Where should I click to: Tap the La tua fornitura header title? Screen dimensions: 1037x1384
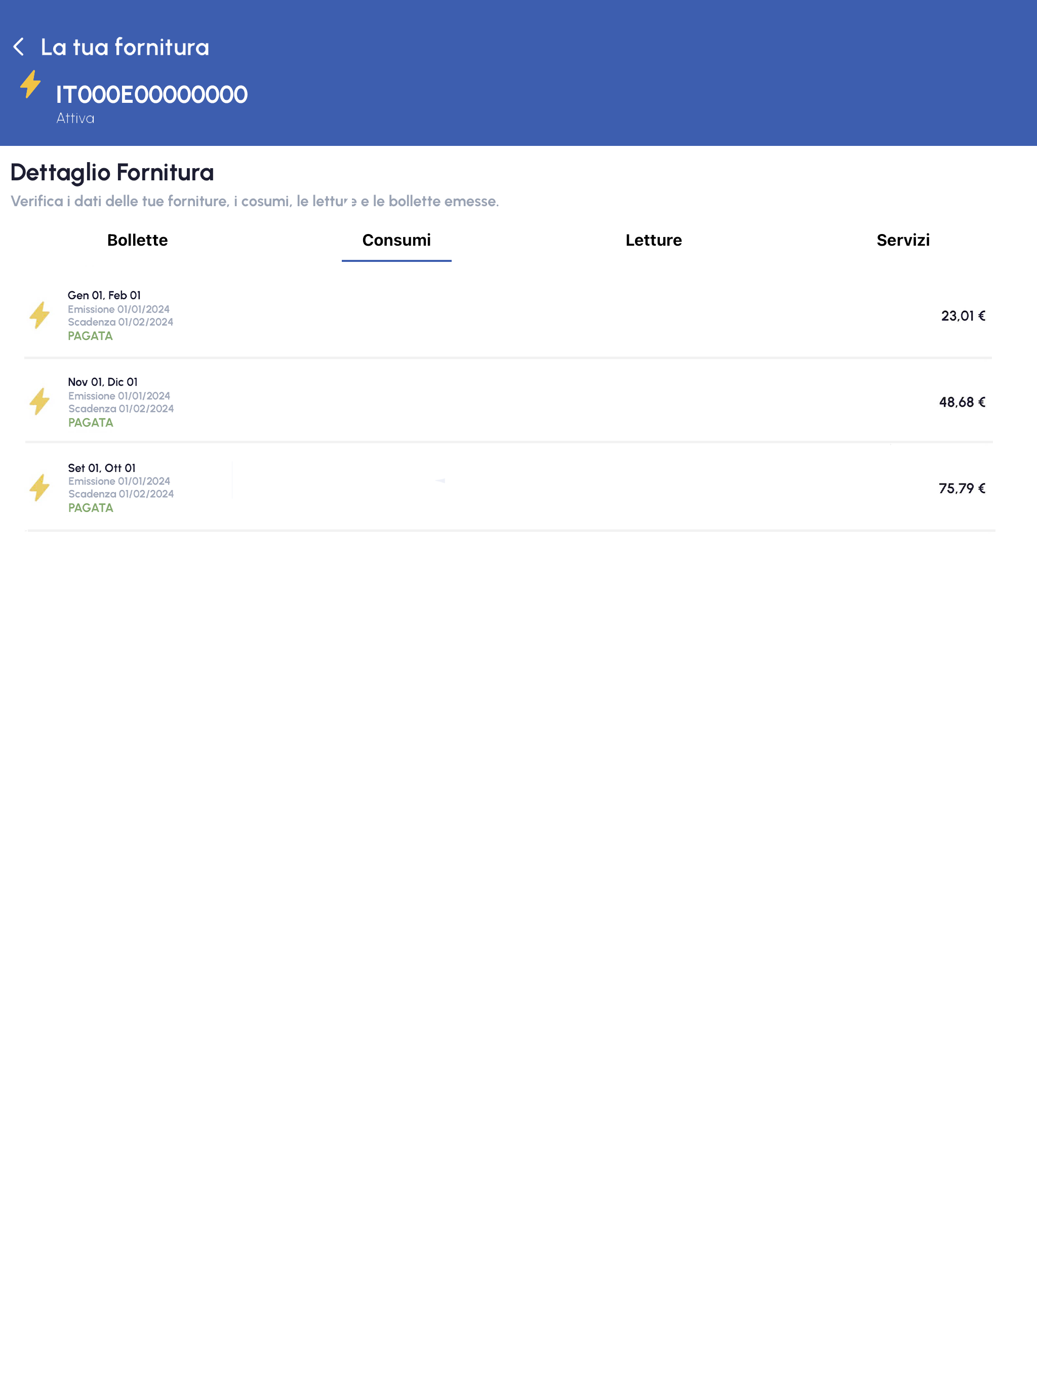(125, 47)
